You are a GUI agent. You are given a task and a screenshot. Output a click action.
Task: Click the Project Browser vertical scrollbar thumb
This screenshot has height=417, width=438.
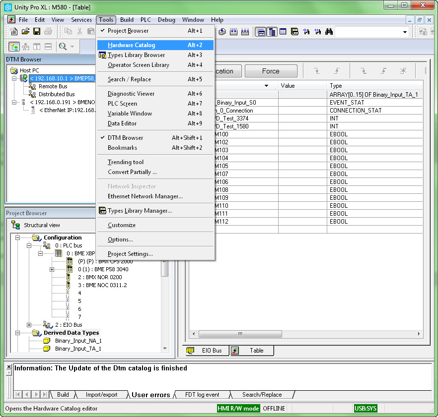(165, 268)
